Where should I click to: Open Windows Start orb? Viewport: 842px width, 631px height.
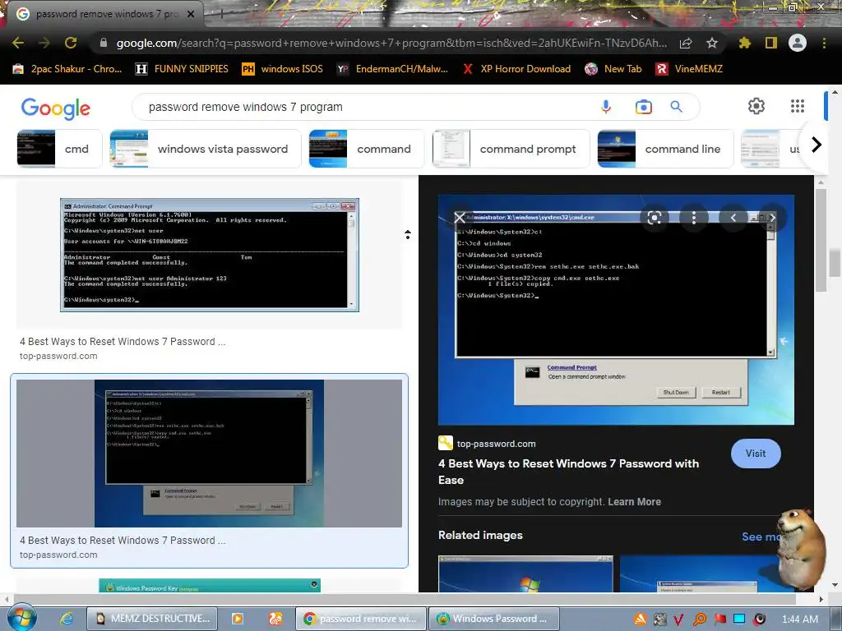[x=21, y=618]
